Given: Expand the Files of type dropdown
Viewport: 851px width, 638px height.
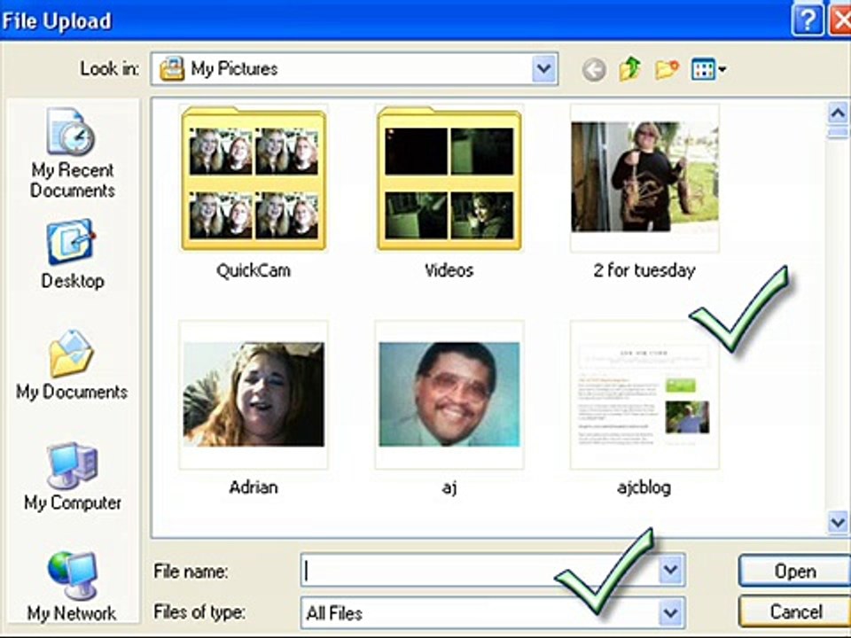Looking at the screenshot, I should 671,612.
